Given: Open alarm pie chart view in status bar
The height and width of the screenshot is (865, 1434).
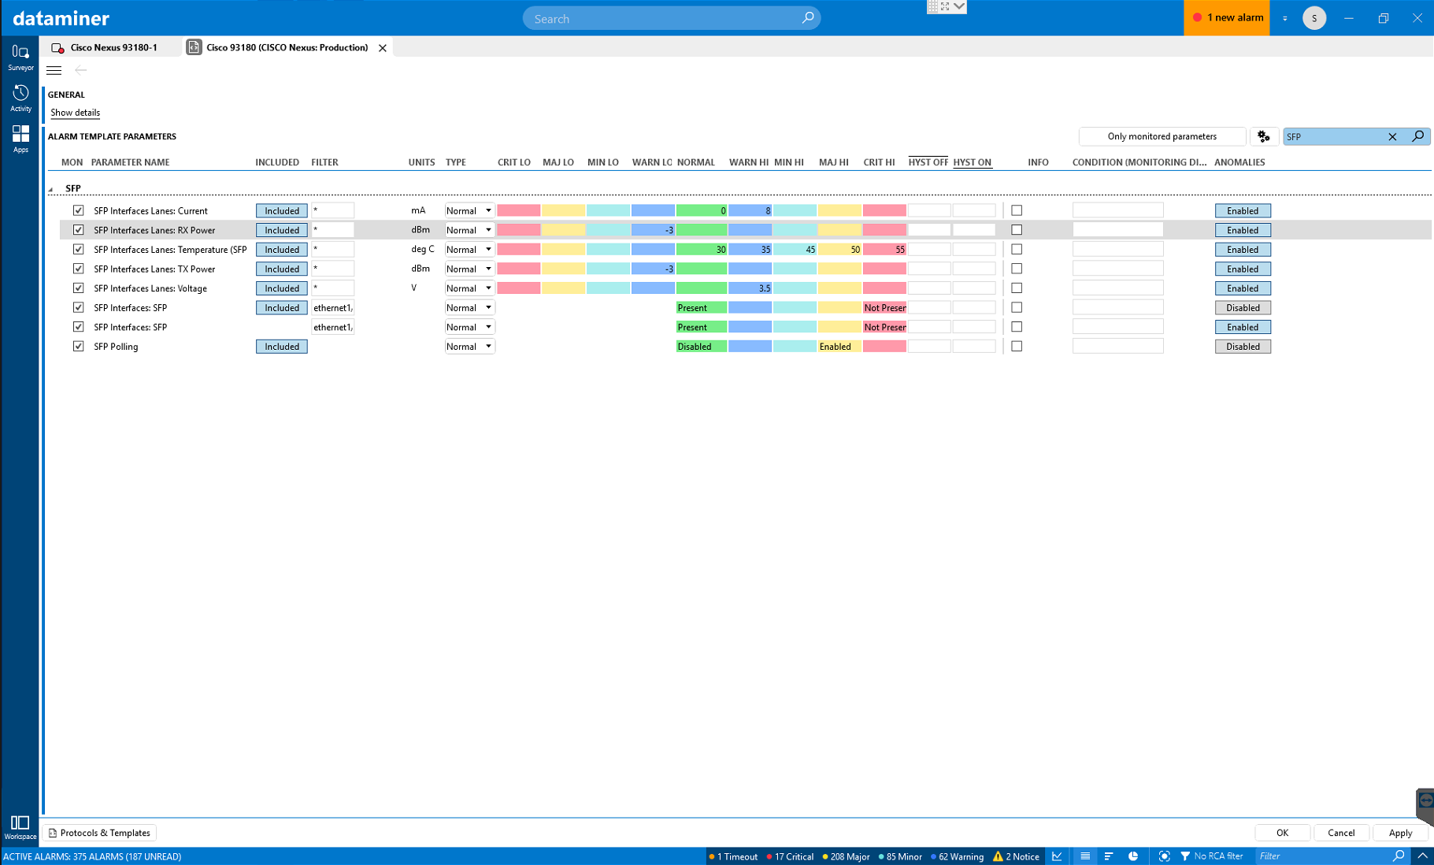Looking at the screenshot, I should click(x=1132, y=856).
